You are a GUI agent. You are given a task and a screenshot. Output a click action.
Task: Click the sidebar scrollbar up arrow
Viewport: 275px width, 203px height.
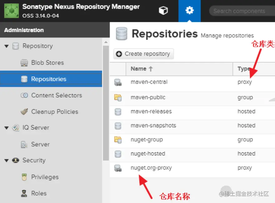pos(106,42)
